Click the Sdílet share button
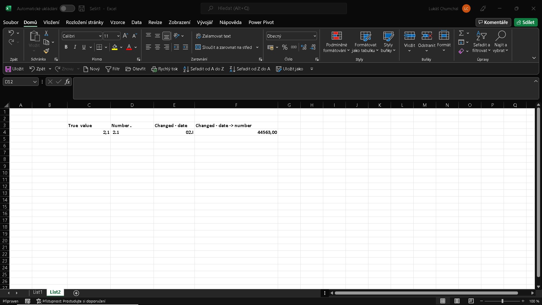 tap(526, 22)
